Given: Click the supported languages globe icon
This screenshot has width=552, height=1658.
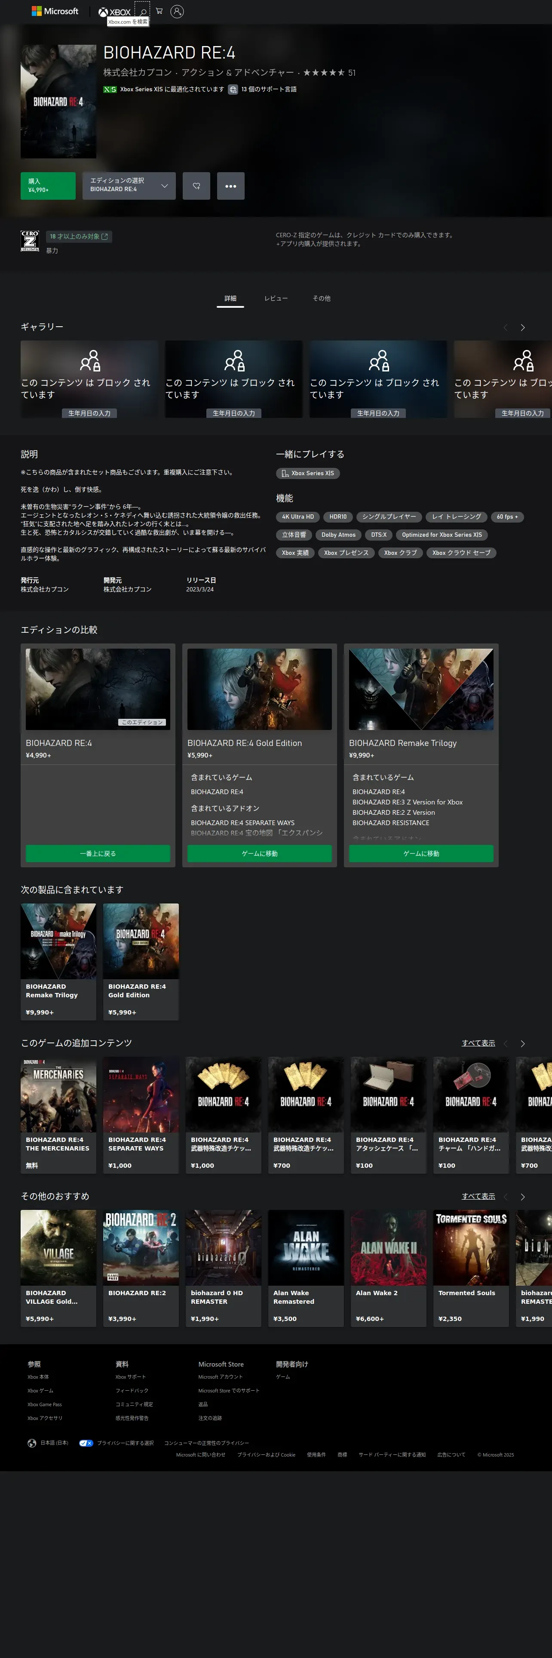Looking at the screenshot, I should tap(233, 90).
